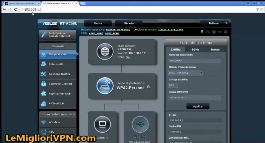
Task: Click the magic wand setup icon
Action: tap(44, 35)
